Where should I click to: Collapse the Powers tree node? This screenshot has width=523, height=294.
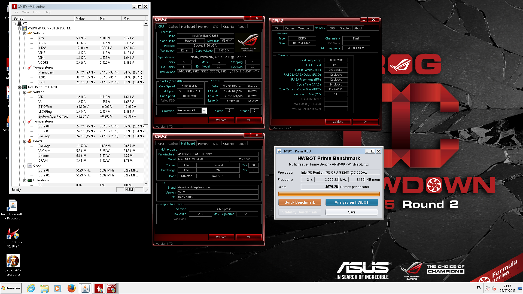point(25,141)
